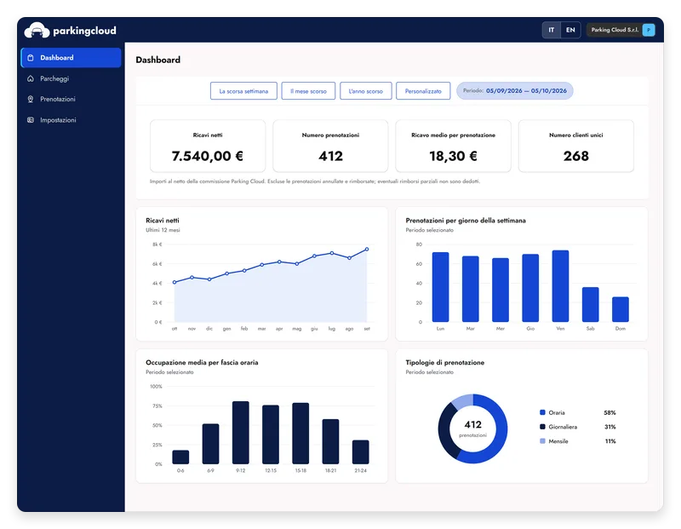681x529 pixels.
Task: Select the 'Il mese scorso' filter
Action: (308, 91)
